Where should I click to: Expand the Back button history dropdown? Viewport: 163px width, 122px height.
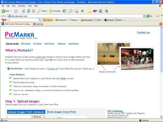click(x=11, y=11)
